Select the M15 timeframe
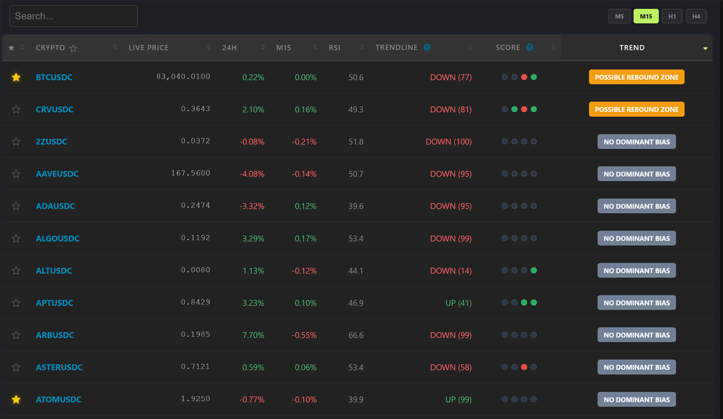The height and width of the screenshot is (419, 723). coord(646,16)
